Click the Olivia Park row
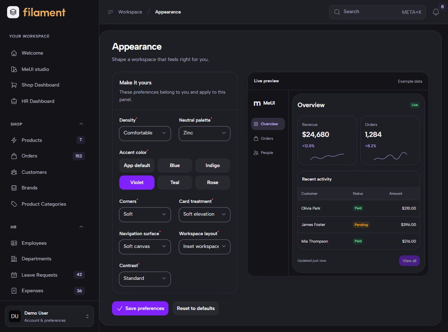448x332 pixels. point(359,208)
